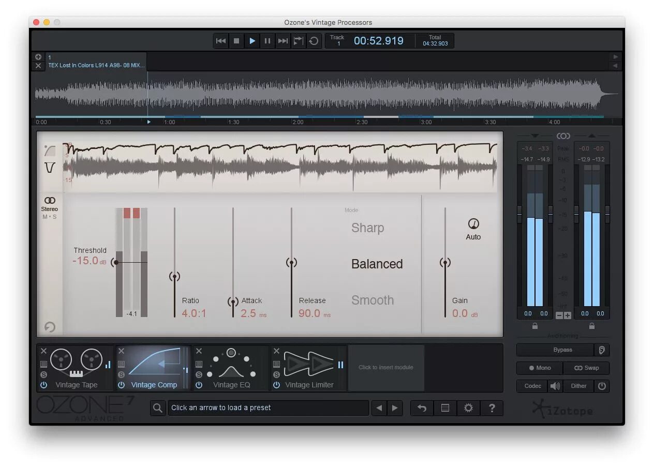
Task: Open Vintage EQ module preset list icon
Action: click(199, 364)
